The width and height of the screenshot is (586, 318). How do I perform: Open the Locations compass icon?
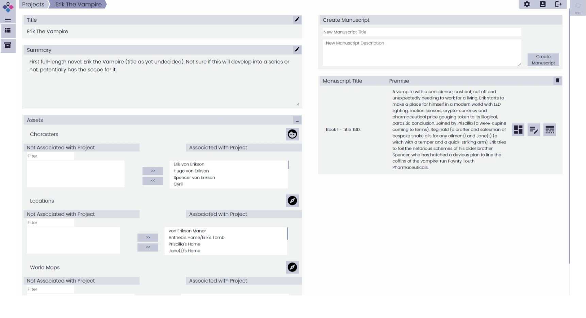[292, 201]
